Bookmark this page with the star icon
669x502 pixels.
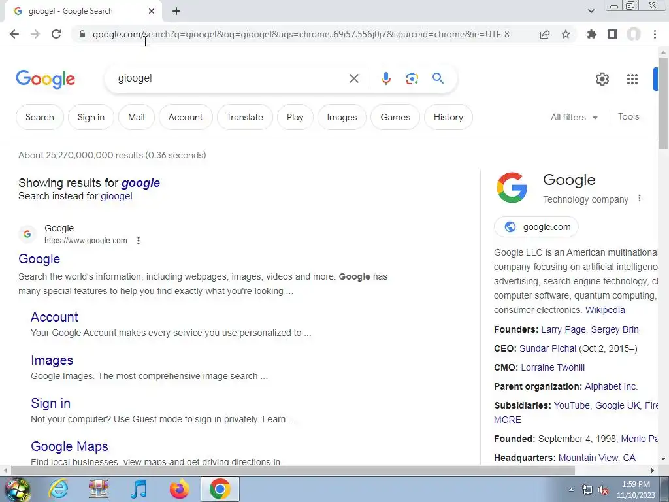(x=566, y=34)
